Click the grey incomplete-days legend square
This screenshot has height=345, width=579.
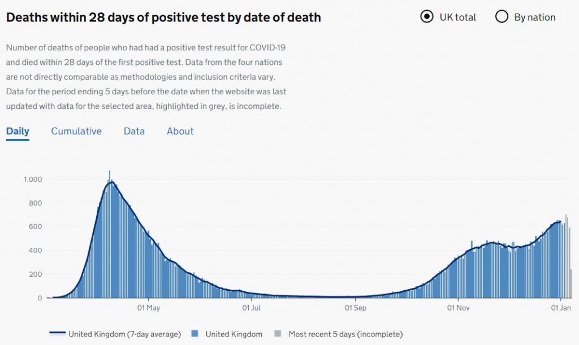(278, 334)
